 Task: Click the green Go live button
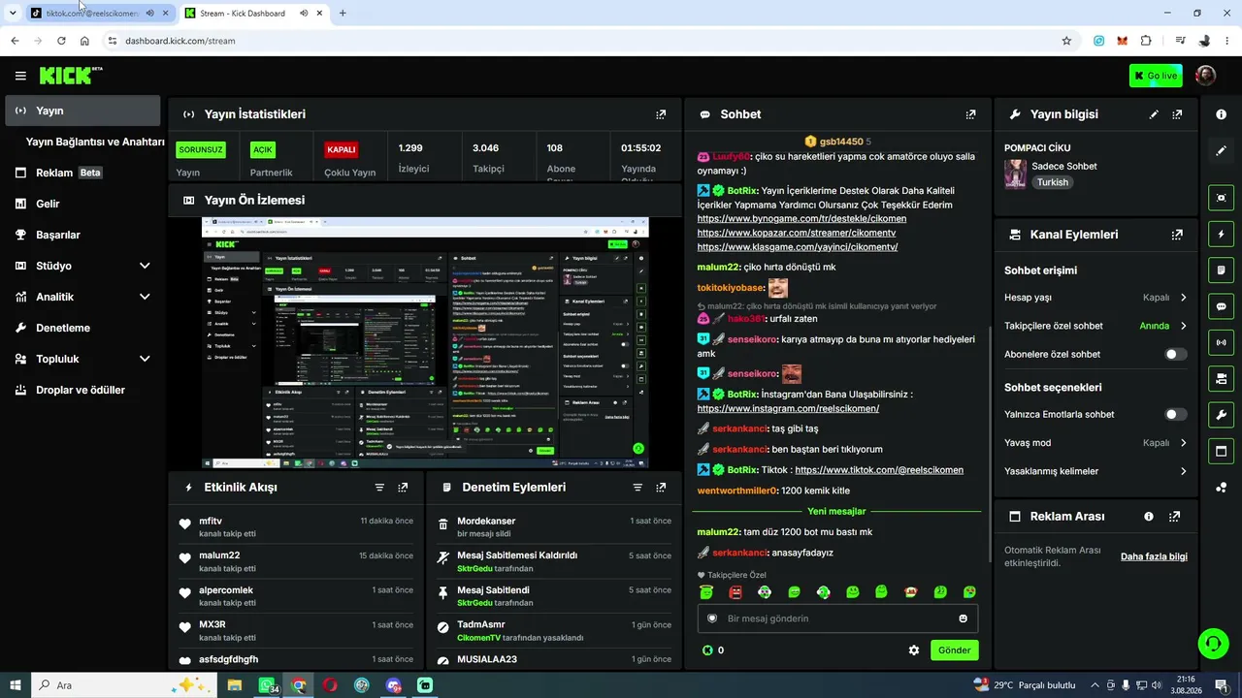1156,76
